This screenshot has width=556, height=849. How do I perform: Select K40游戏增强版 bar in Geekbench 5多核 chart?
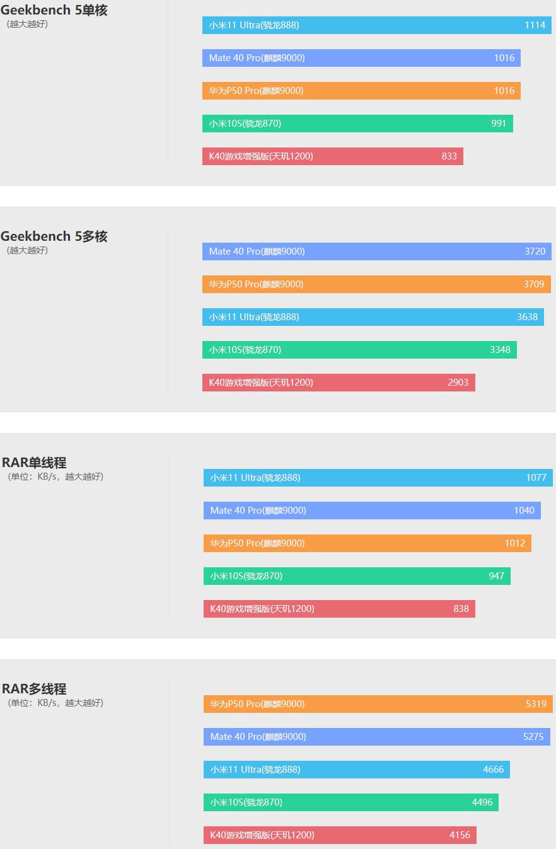pos(339,383)
